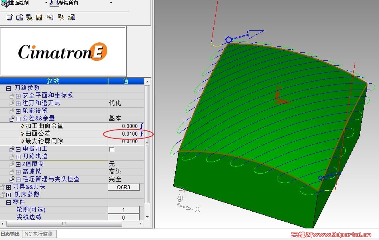Switch to the NC 执行监测 tab
Viewport: 379px width, 240px height.
coord(39,234)
